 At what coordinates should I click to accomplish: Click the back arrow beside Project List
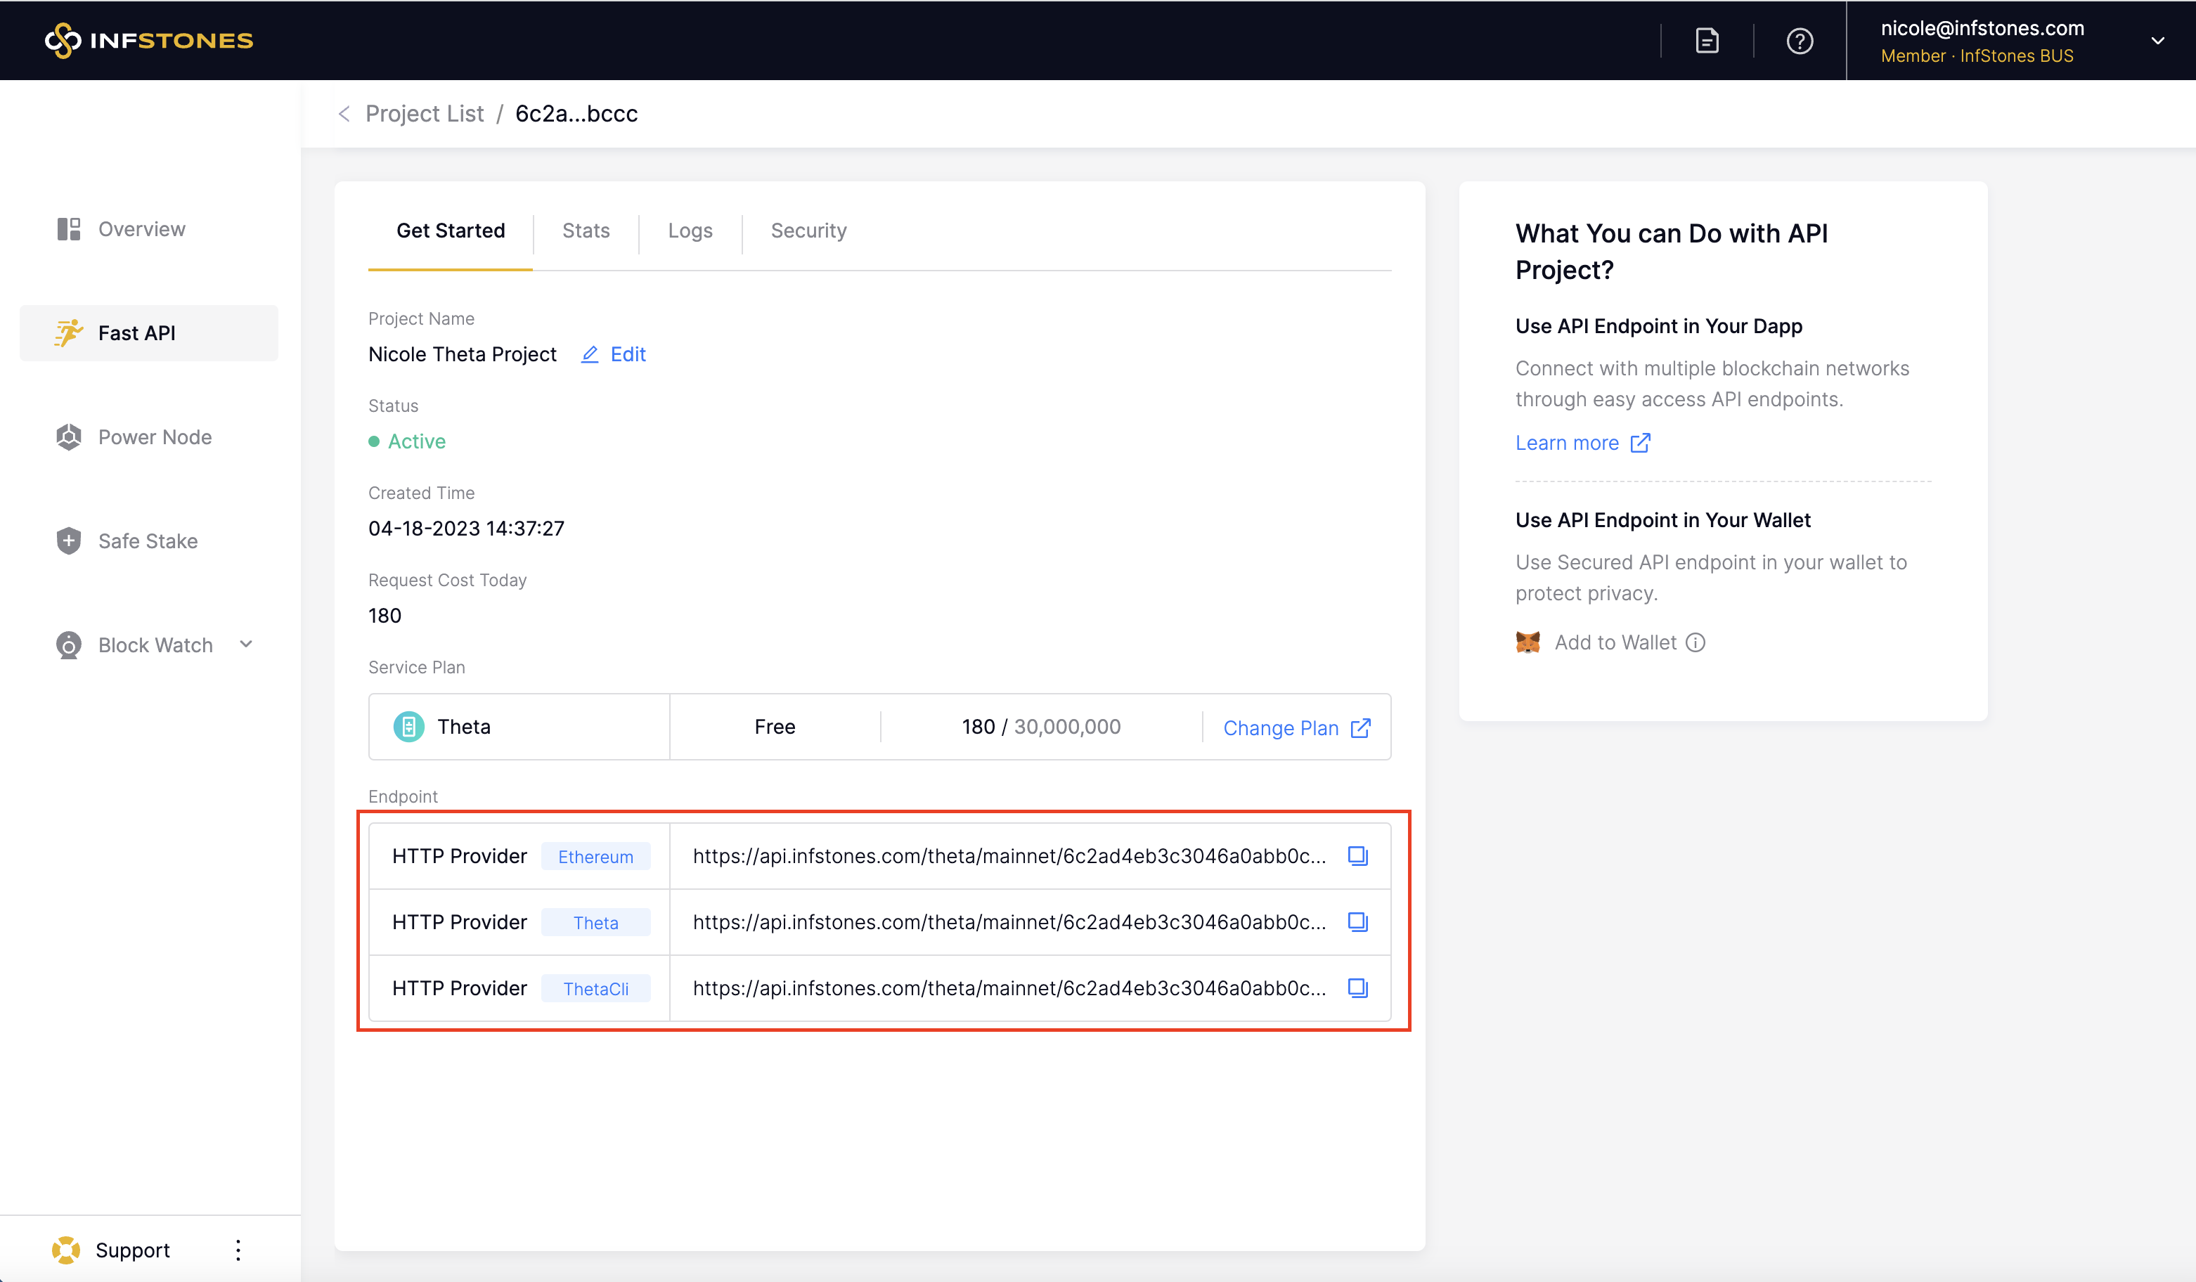pyautogui.click(x=344, y=114)
